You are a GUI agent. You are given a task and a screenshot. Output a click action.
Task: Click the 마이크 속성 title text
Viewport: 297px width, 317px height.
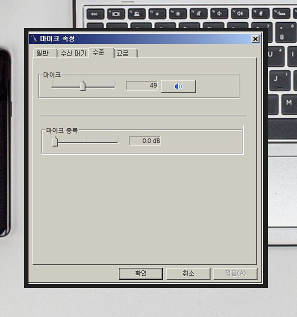click(57, 38)
